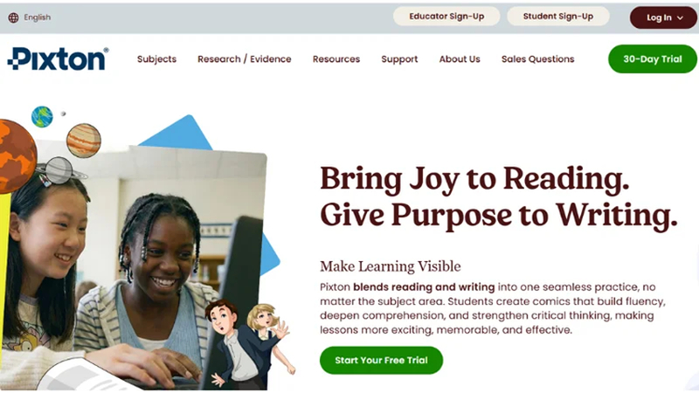
Task: Click Start Your Free Trial button
Action: [x=381, y=360]
